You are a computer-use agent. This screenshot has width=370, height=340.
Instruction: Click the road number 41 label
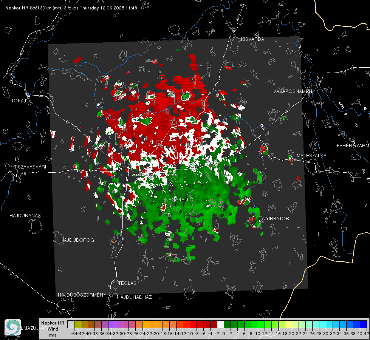288,111
